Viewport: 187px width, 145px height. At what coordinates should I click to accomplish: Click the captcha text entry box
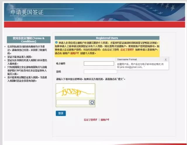pos(72,102)
